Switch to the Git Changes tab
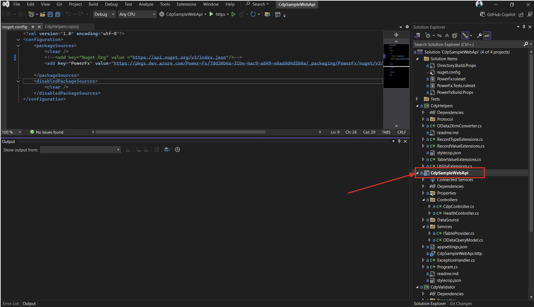The width and height of the screenshot is (534, 307). click(461, 304)
